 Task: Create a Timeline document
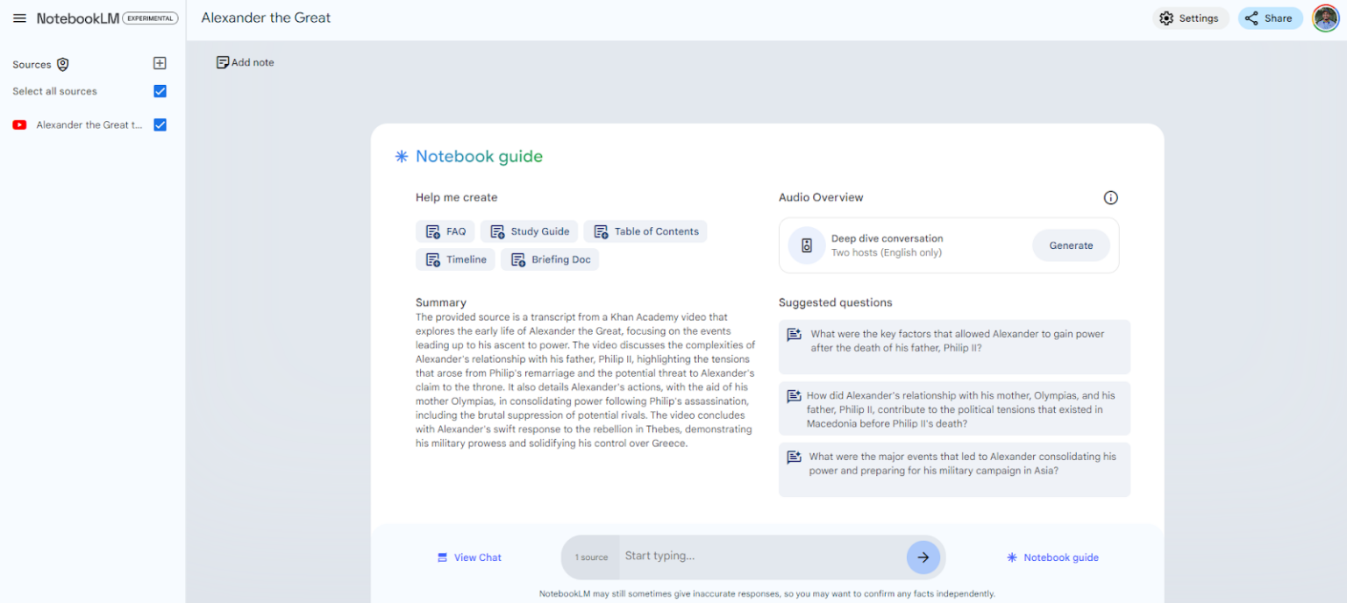click(455, 259)
